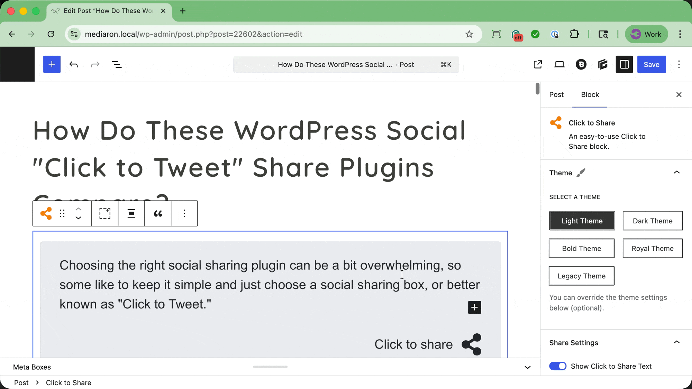Go back in browser history
This screenshot has height=389, width=692.
coord(12,34)
